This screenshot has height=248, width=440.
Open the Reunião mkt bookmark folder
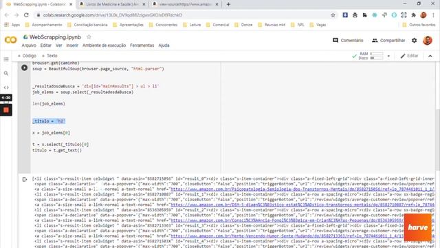pos(272,25)
